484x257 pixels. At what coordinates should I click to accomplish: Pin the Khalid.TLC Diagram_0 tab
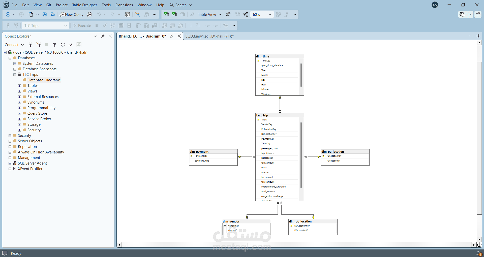pyautogui.click(x=172, y=36)
